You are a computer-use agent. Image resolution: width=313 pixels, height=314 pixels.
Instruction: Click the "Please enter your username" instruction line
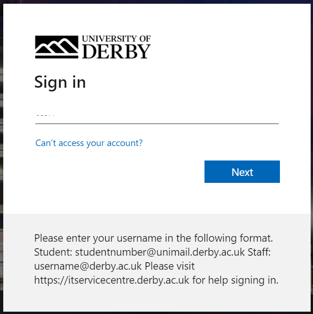pos(154,238)
